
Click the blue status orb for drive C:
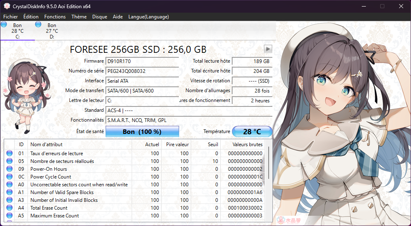click(x=4, y=24)
